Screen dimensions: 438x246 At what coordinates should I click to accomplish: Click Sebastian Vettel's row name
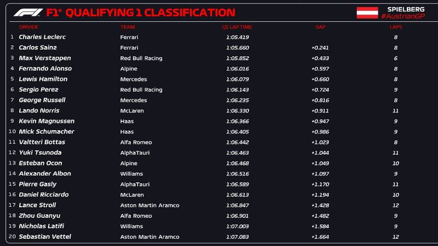(x=45, y=237)
